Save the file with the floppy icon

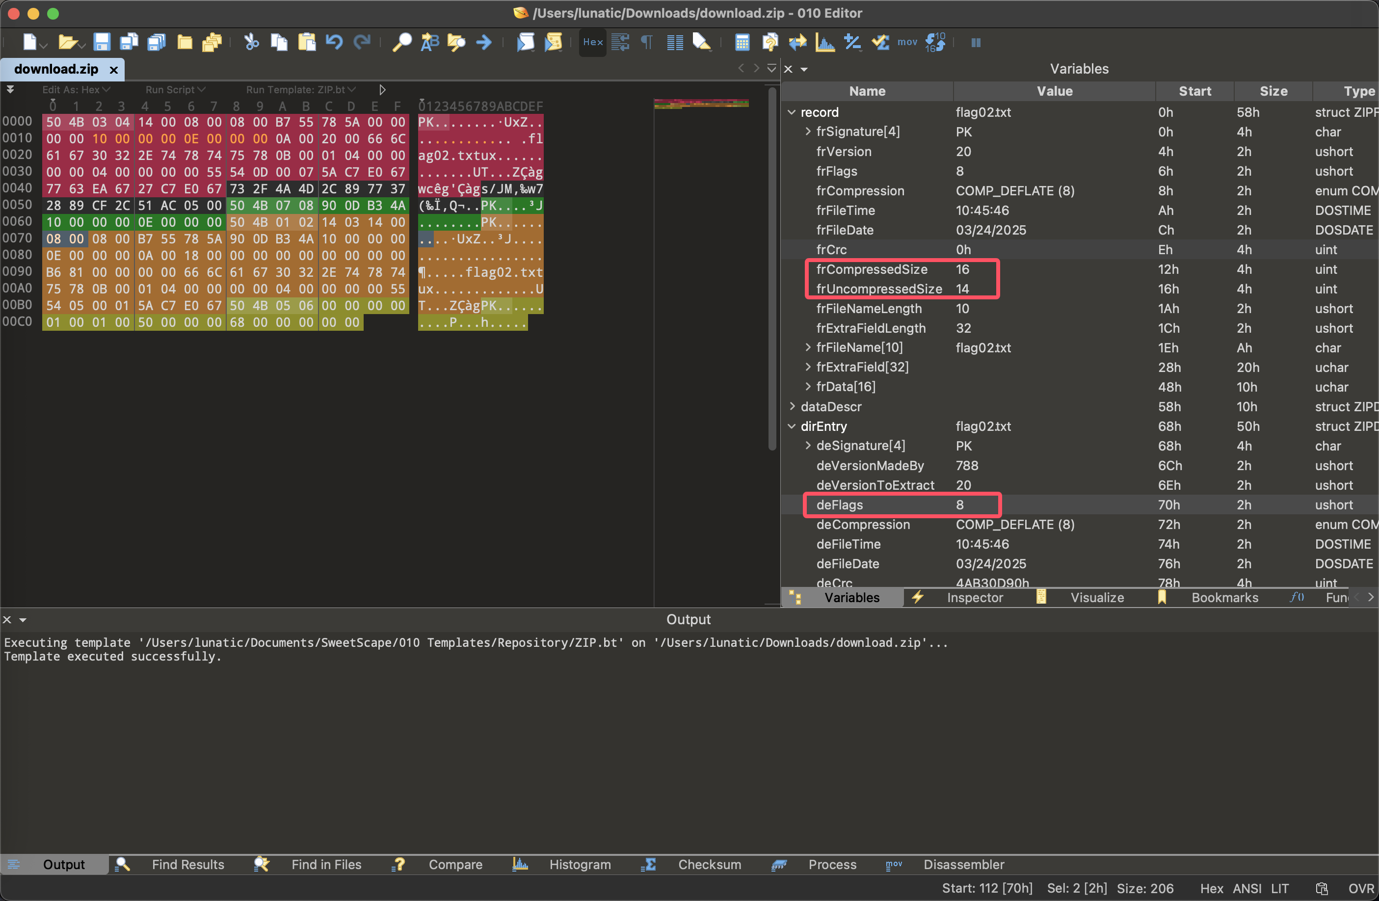102,42
